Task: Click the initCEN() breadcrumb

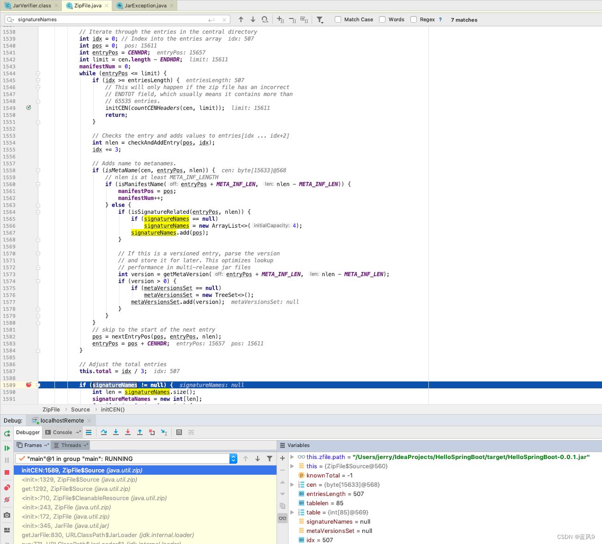Action: (113, 410)
